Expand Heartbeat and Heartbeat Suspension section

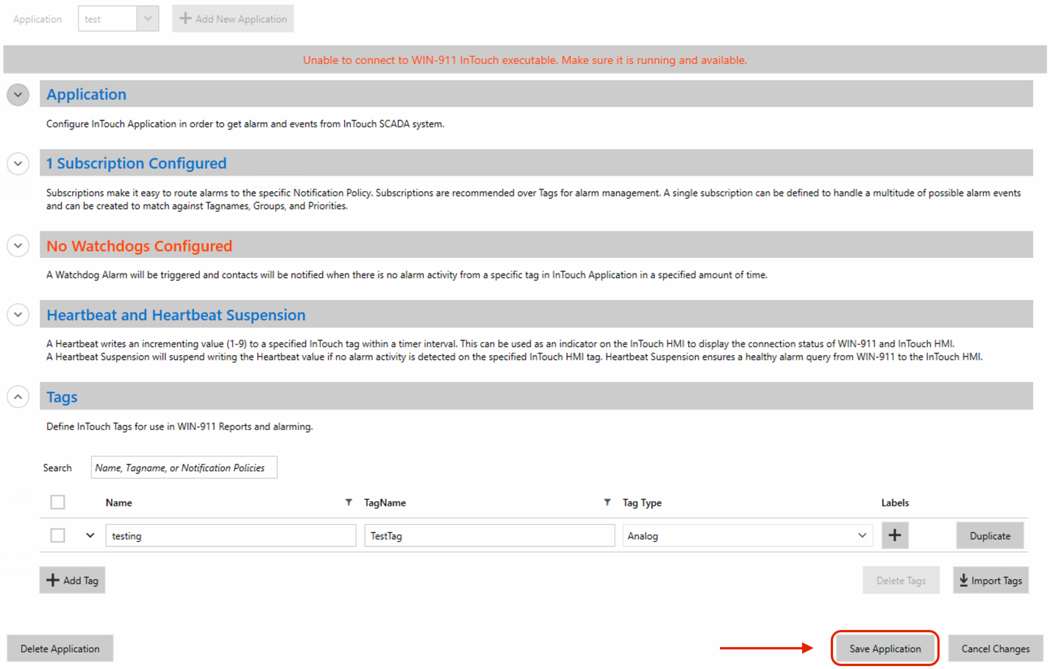coord(18,315)
